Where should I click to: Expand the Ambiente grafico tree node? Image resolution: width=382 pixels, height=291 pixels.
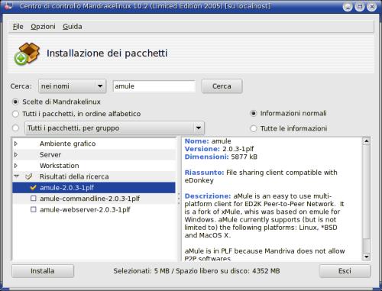pos(16,144)
